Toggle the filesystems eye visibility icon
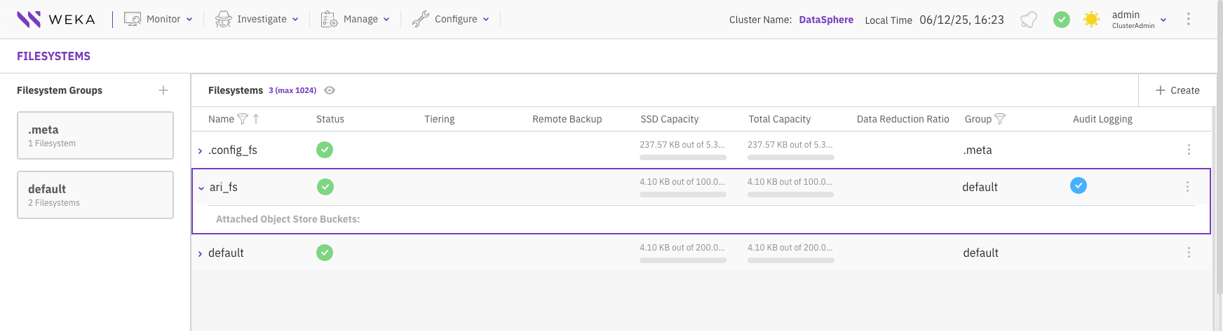The image size is (1223, 331). coord(330,90)
